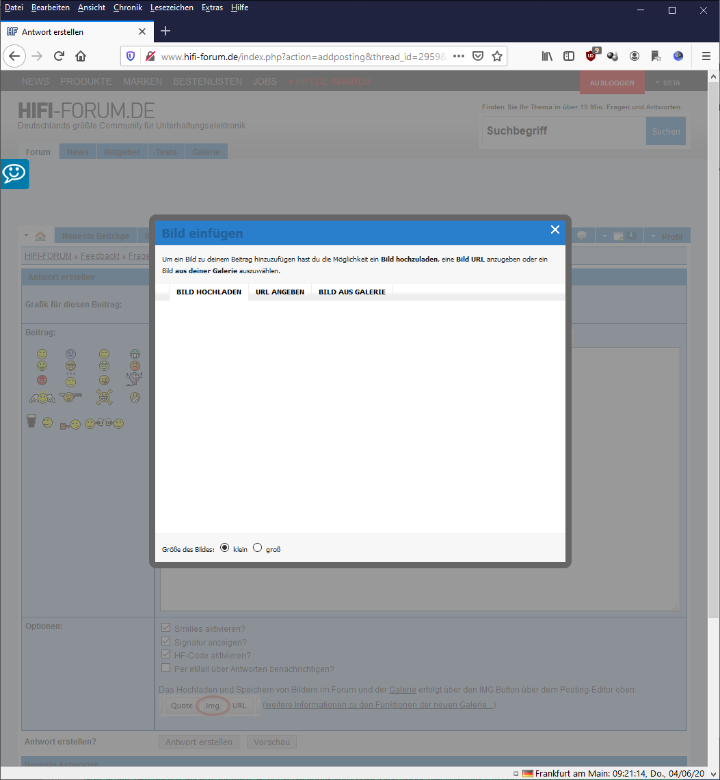Viewport: 720px width, 780px height.
Task: Expand the Profil dropdown
Action: tap(667, 236)
